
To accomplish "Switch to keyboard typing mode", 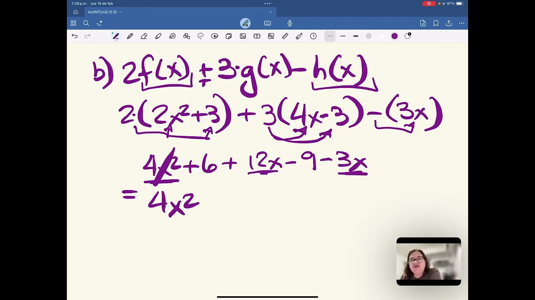I will 267,23.
